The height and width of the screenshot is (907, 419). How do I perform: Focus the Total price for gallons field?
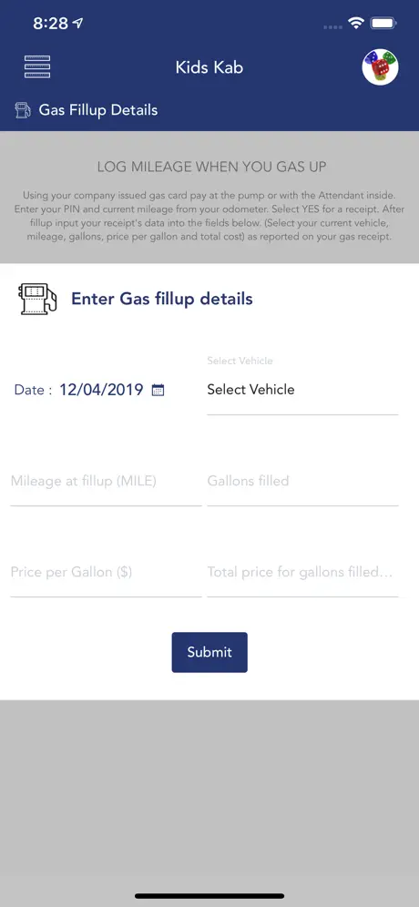click(302, 573)
